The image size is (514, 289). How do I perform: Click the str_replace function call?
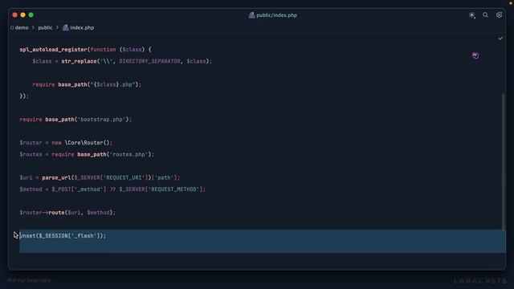pyautogui.click(x=79, y=61)
